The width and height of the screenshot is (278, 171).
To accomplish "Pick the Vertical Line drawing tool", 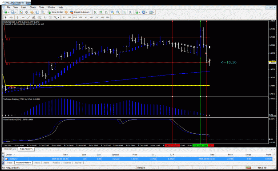I will click(x=17, y=17).
